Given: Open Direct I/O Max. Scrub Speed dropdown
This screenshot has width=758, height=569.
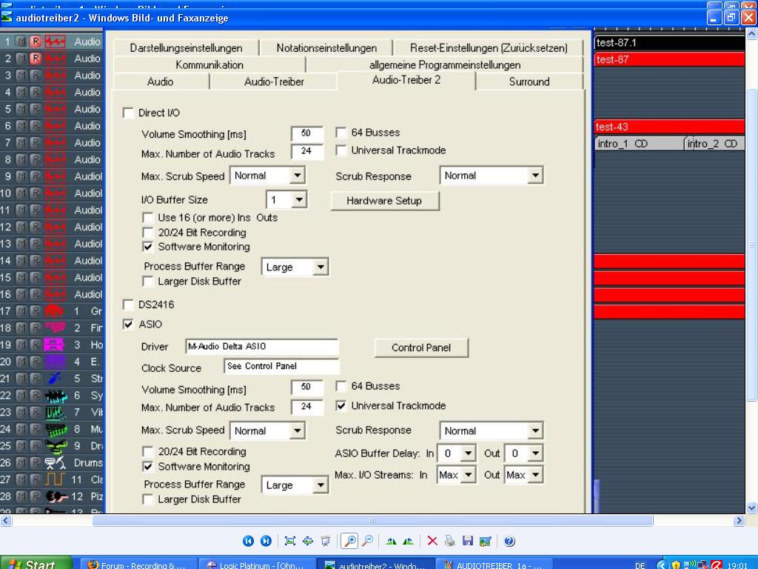Looking at the screenshot, I should coord(298,175).
